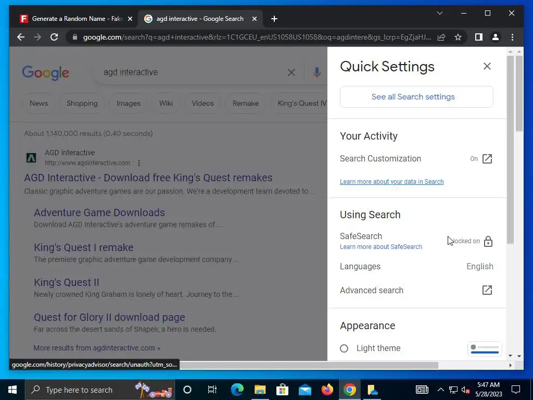Follow Learn more about your data in Search

point(391,182)
